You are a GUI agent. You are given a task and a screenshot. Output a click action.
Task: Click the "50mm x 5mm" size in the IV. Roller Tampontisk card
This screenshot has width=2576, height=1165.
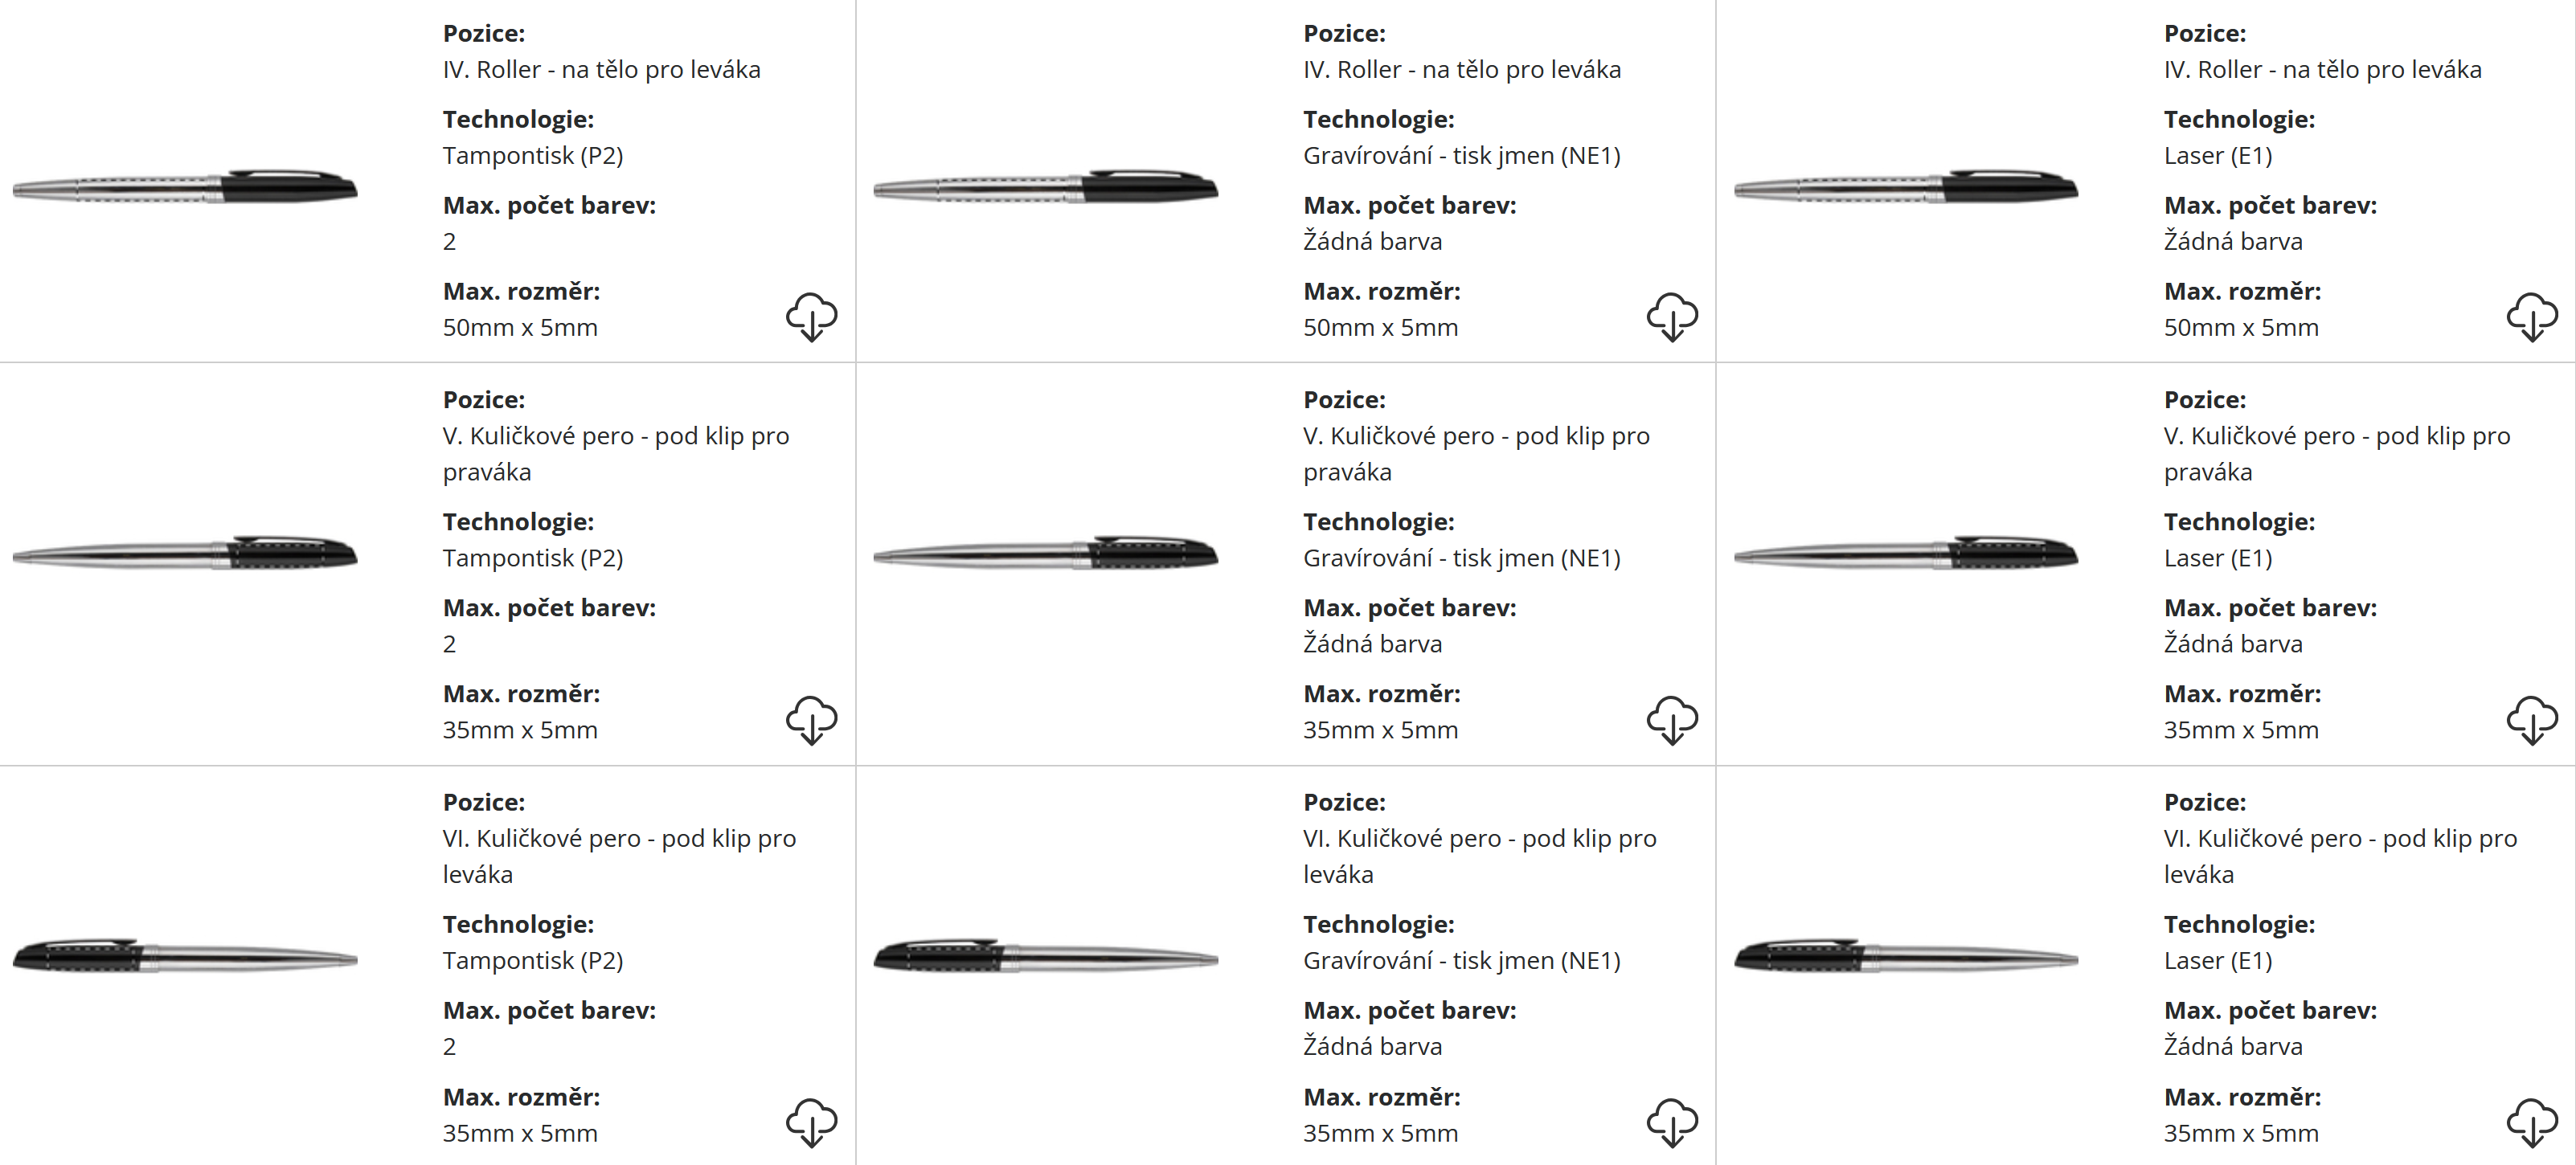point(520,328)
